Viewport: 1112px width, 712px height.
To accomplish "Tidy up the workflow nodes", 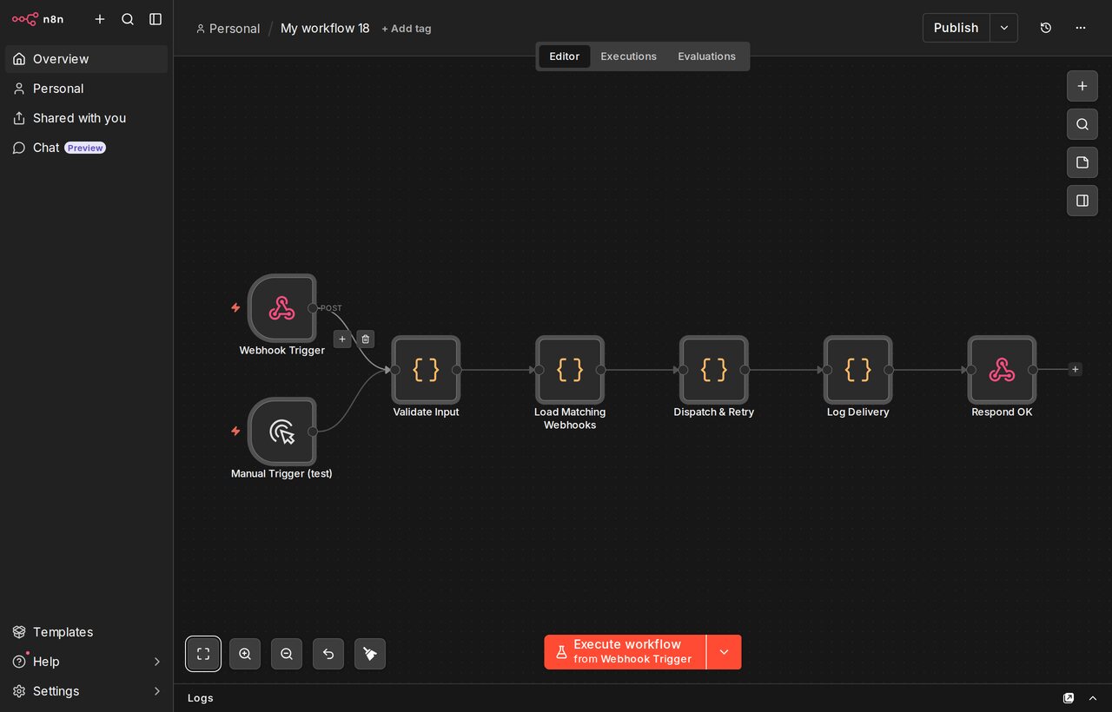I will coord(370,654).
